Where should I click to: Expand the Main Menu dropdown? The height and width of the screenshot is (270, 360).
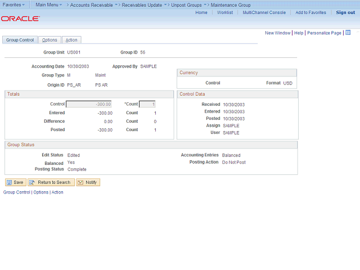48,4
